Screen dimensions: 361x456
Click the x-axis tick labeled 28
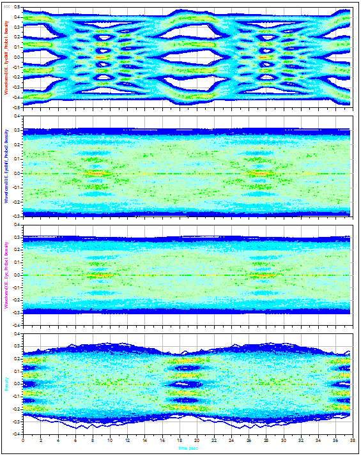pyautogui.click(x=266, y=440)
